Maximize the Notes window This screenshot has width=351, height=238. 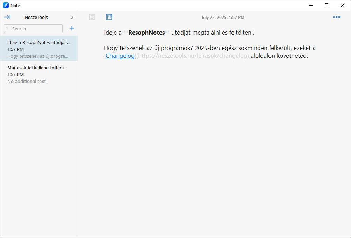[327, 5]
